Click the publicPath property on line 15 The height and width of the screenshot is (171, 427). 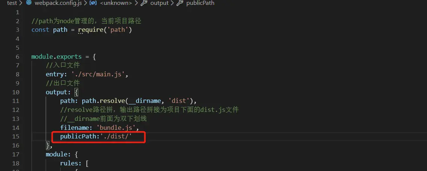(78, 136)
